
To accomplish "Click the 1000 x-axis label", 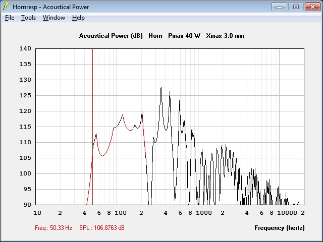I will (x=204, y=213).
